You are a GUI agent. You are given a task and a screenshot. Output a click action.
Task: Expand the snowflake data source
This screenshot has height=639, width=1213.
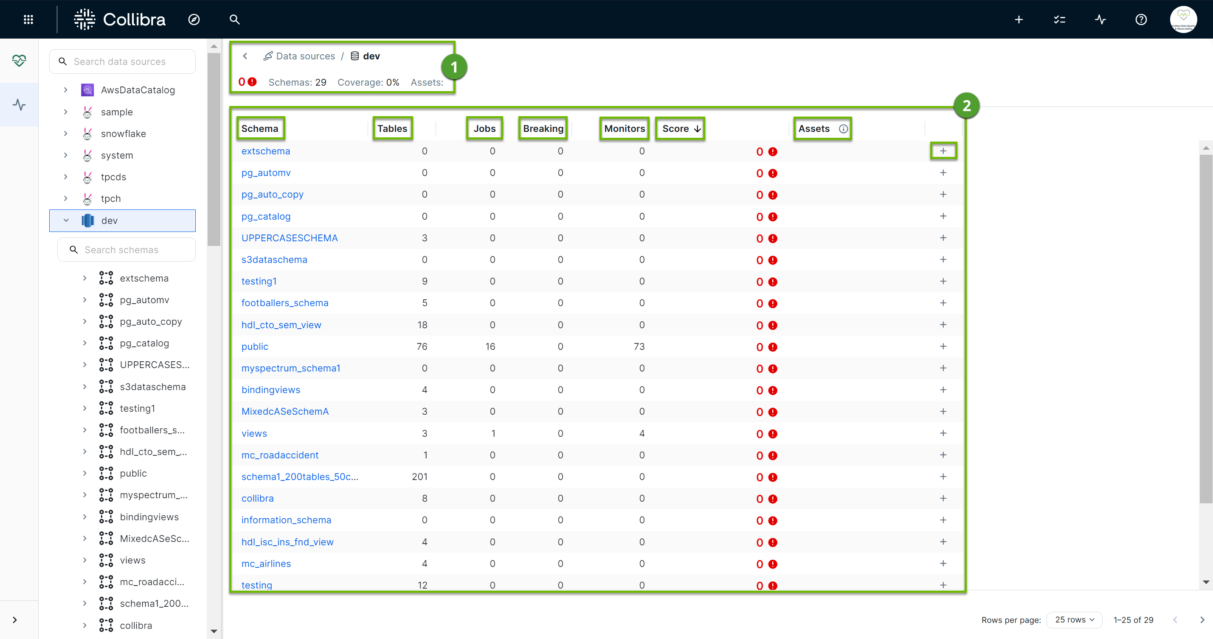[x=65, y=133]
